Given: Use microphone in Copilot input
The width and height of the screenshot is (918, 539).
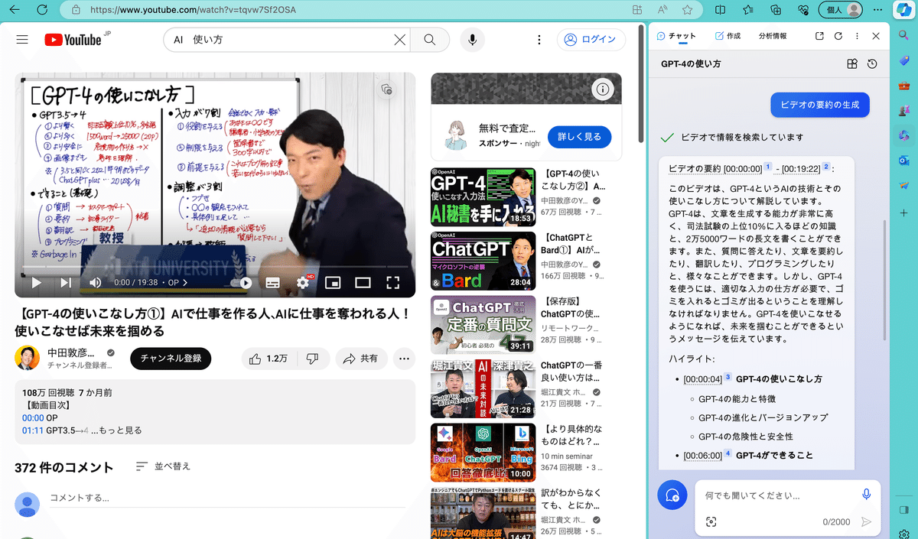Looking at the screenshot, I should click(x=866, y=495).
